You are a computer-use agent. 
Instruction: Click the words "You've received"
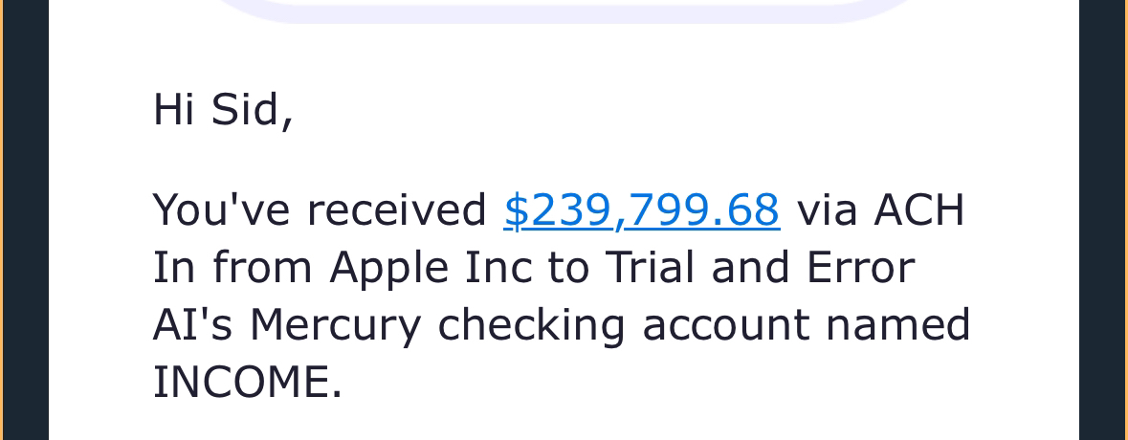tap(320, 210)
